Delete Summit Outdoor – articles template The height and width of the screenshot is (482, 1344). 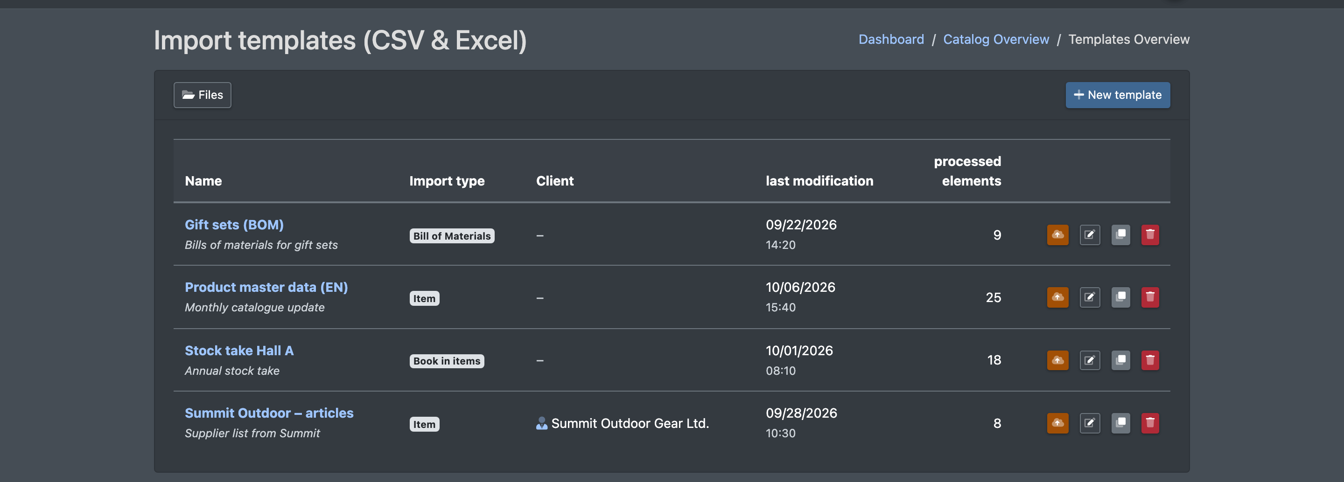point(1150,423)
